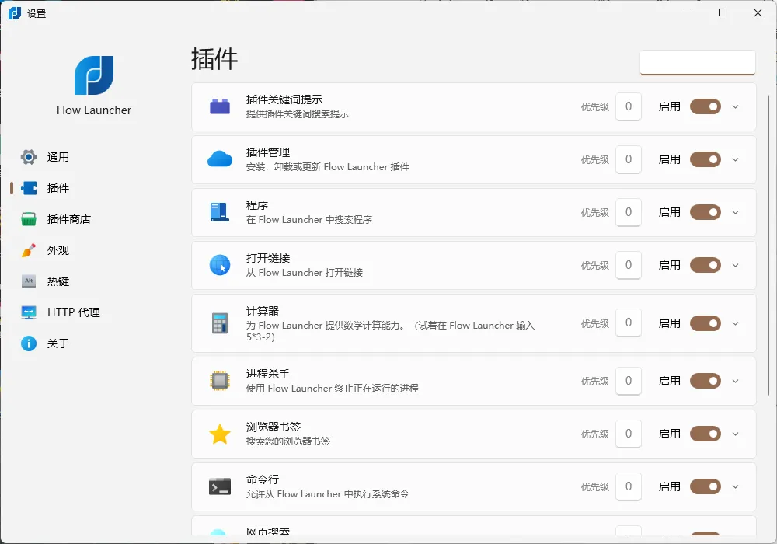Open the 命令行 plugin details chevron
This screenshot has width=777, height=544.
click(735, 486)
